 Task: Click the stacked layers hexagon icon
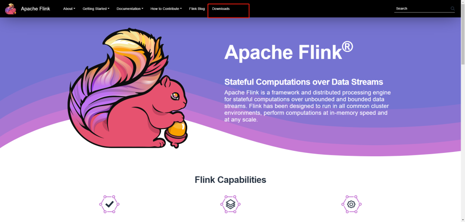[x=230, y=204]
